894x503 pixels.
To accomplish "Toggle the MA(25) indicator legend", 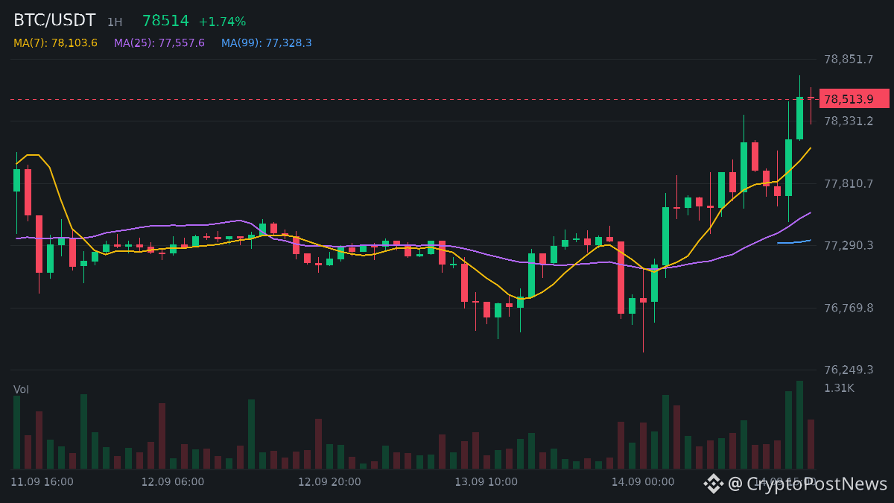I will (159, 43).
